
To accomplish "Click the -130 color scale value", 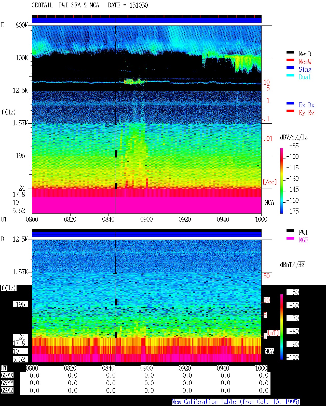I will click(x=292, y=179).
